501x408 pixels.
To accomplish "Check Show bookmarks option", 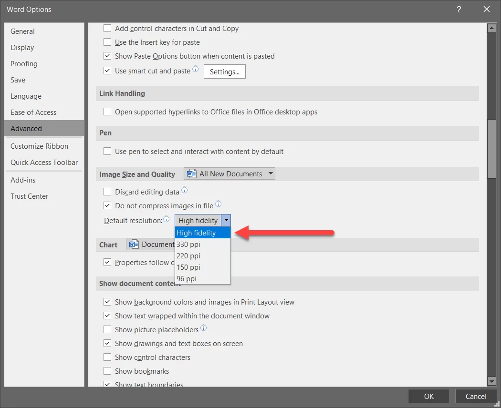I will (x=107, y=371).
